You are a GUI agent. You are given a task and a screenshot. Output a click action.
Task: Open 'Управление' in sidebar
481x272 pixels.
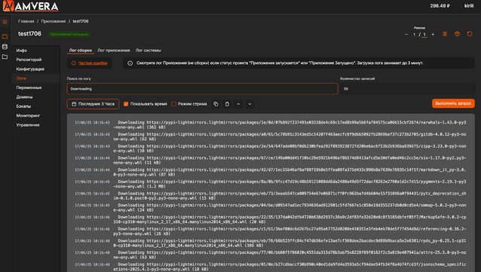click(x=28, y=125)
